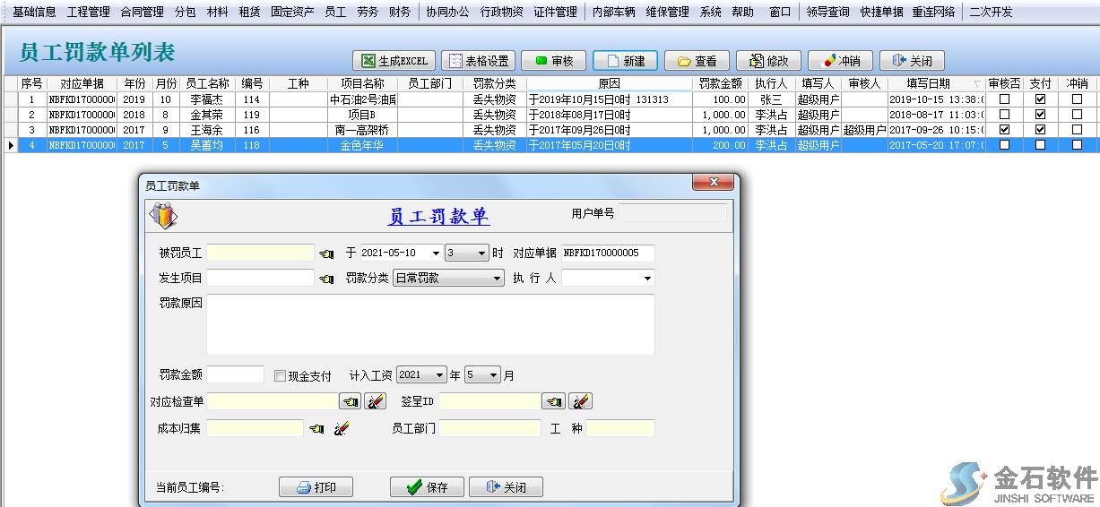
Task: Open the 合同管理 menu
Action: tap(142, 13)
